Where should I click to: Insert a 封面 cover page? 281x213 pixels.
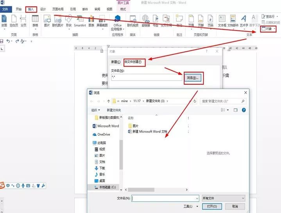(4, 22)
